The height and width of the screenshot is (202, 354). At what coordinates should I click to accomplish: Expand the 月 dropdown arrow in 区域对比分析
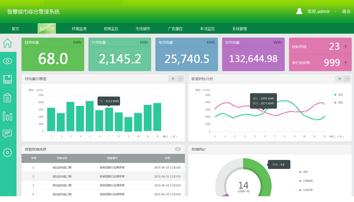tap(347, 79)
